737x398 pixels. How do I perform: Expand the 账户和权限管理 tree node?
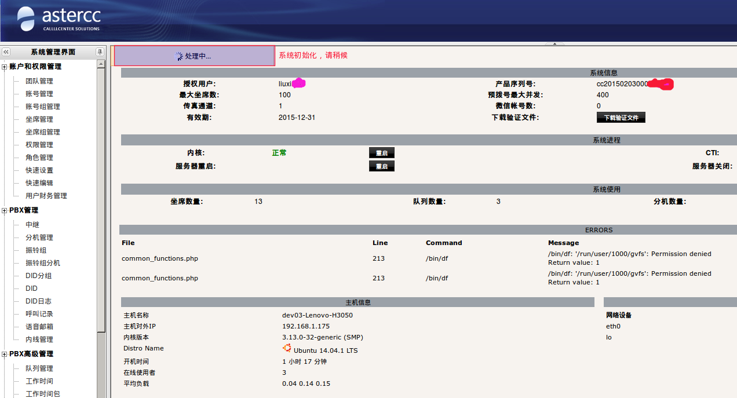point(5,67)
